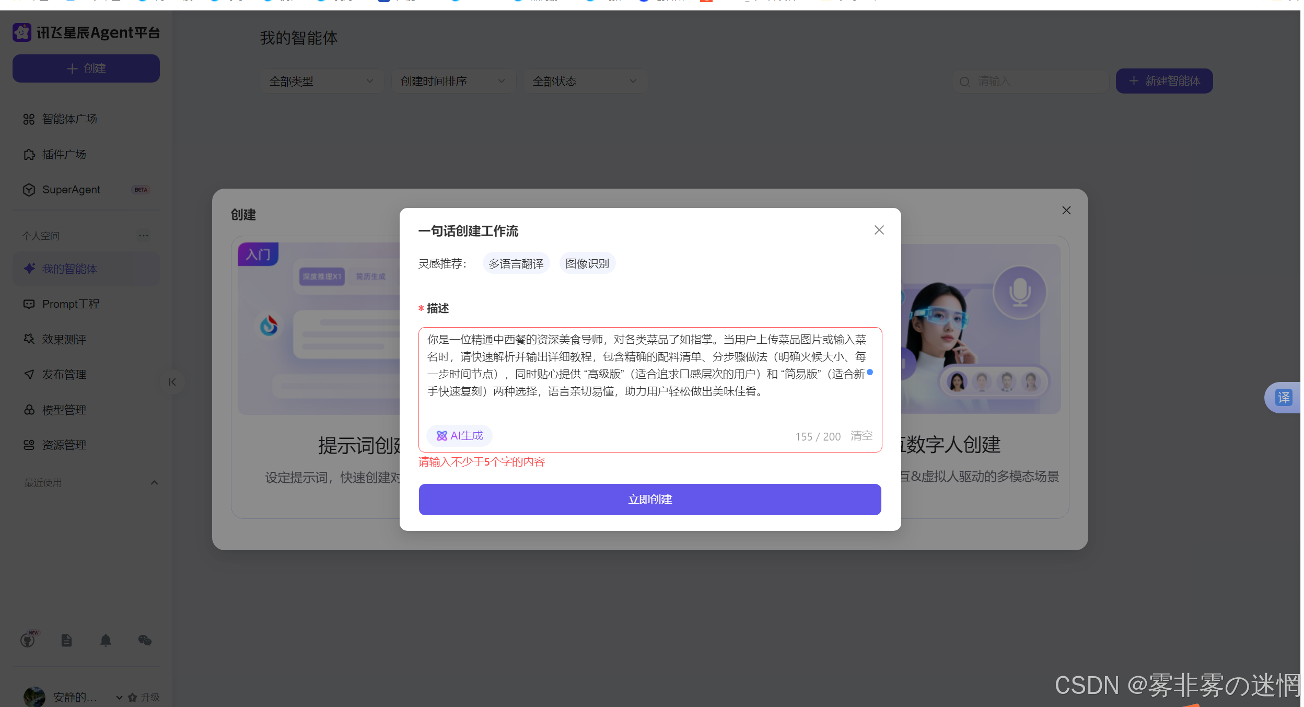Collapse the 最近使用 section
The height and width of the screenshot is (707, 1304).
[x=154, y=483]
